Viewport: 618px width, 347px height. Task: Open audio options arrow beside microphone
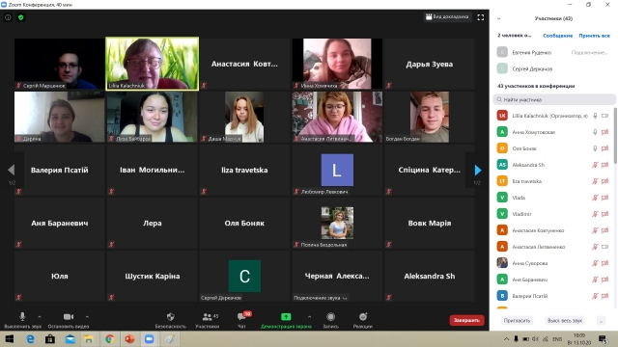coord(40,316)
